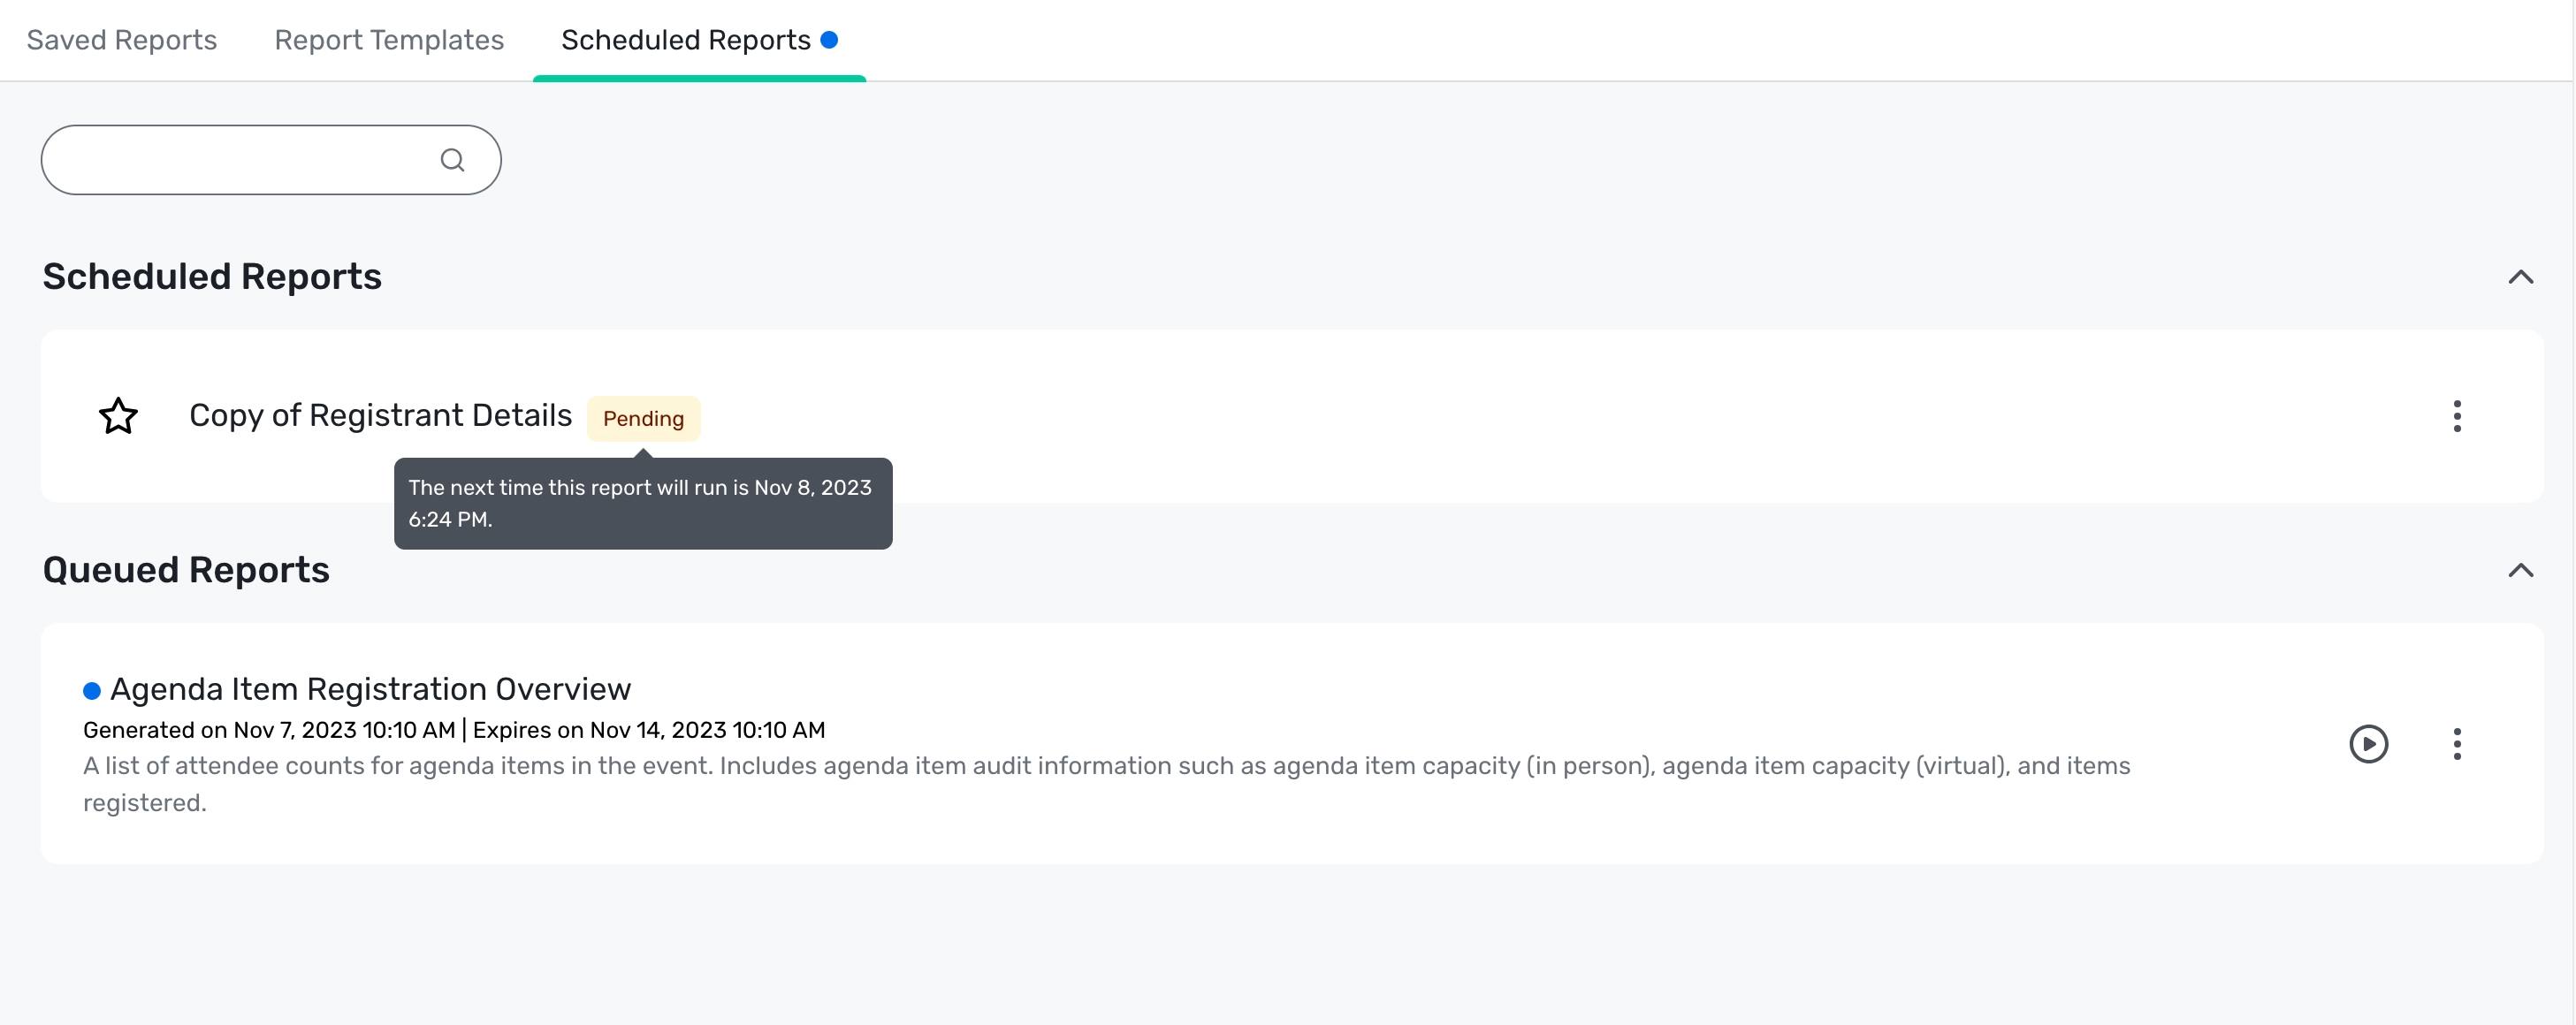Favorite Copy of Registrant Details with star
Screen dimensions: 2576x1025
(118, 416)
